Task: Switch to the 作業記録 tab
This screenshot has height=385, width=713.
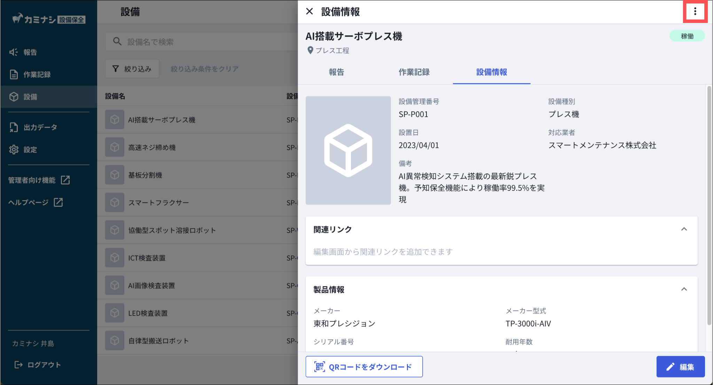Action: [414, 72]
